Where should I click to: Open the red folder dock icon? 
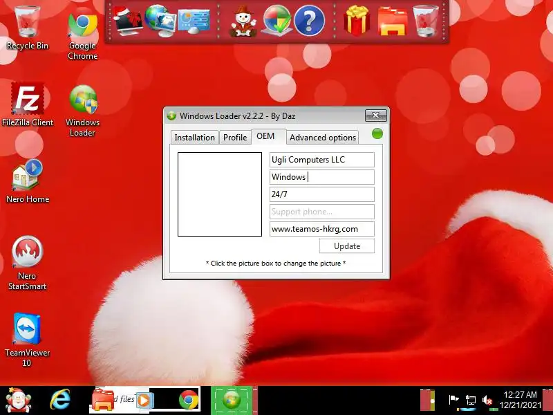point(393,22)
